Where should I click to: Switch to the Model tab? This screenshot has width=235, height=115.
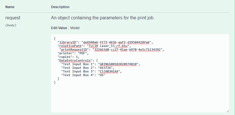click(75, 28)
